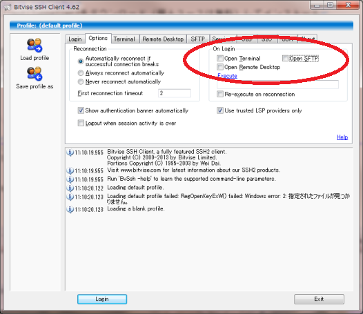Click the Execute command input field
This screenshot has width=363, height=314.
pos(277,84)
